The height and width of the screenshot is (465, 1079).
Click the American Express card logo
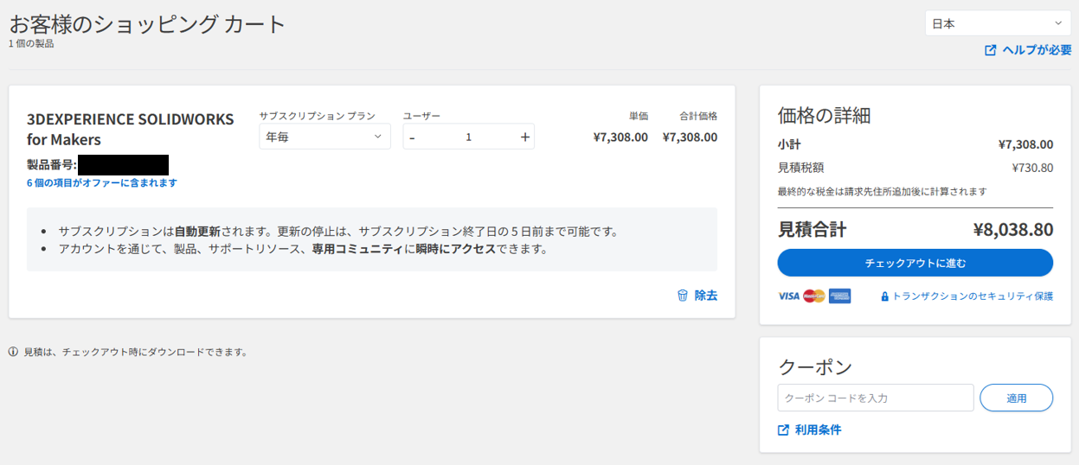(839, 296)
